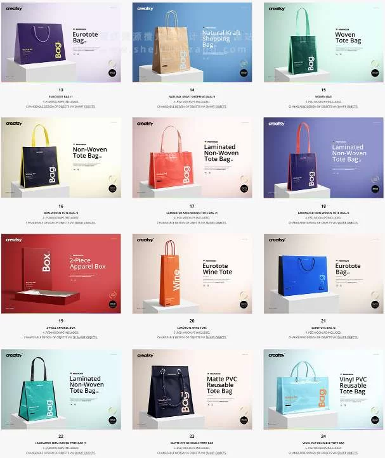Viewport: 385px width, 458px height.
Task: Open the purple Eurotote Bag thumbnail
Action: pos(61,42)
